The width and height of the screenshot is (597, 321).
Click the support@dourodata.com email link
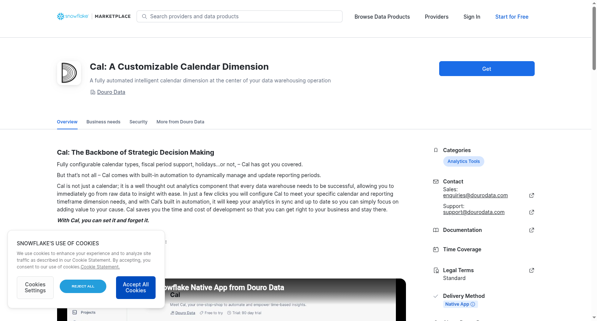(x=474, y=212)
